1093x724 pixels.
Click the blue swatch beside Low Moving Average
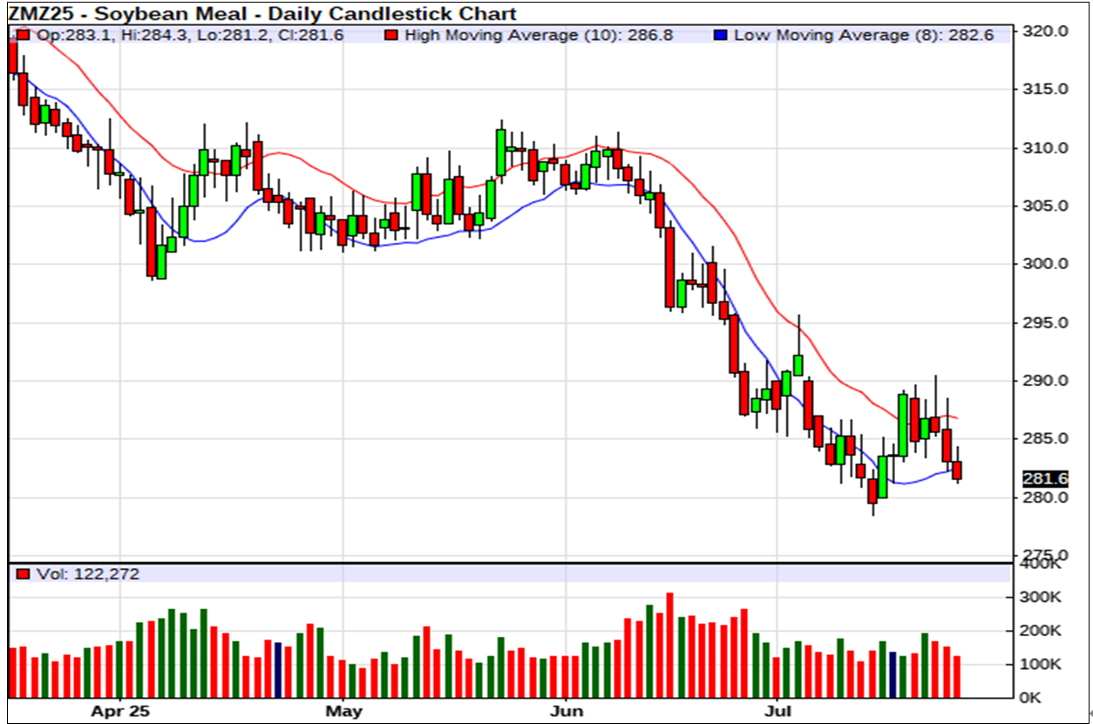[720, 35]
